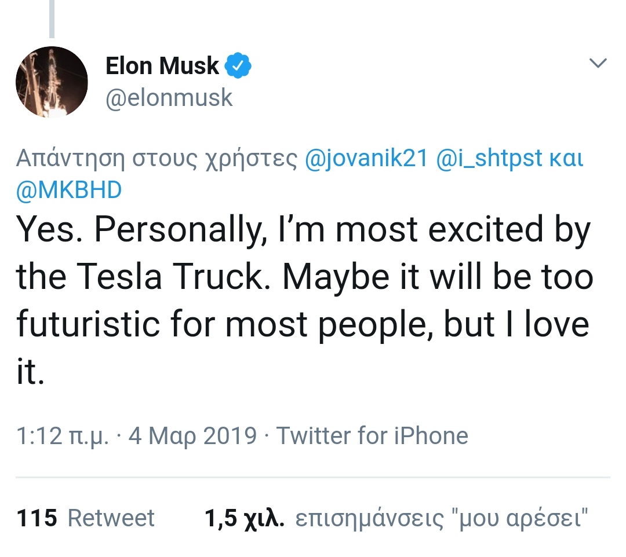Click the 'Twitter for iPhone' source
Screen dimensions: 626x557
click(x=372, y=435)
